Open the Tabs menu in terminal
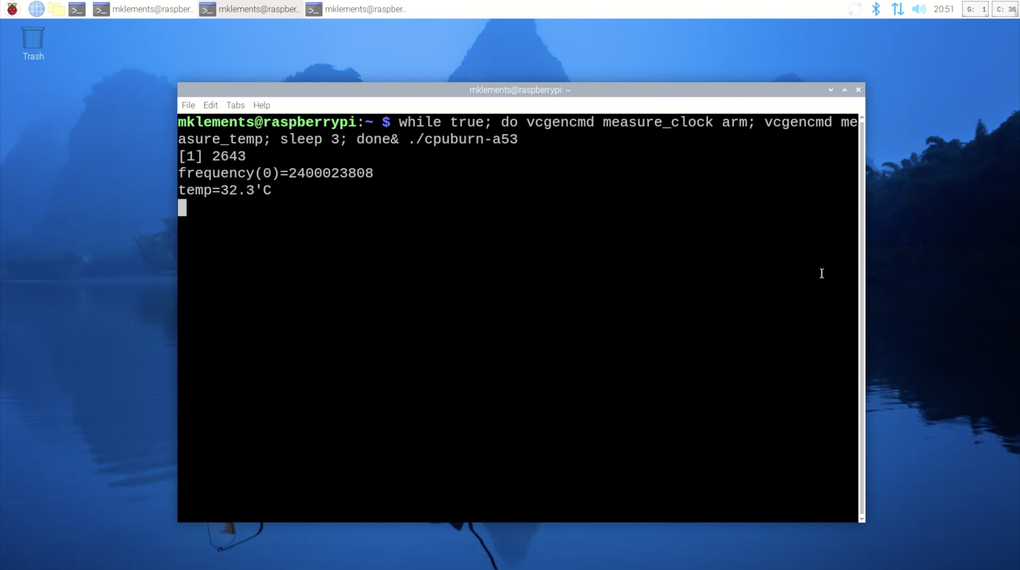The width and height of the screenshot is (1020, 570). click(x=235, y=105)
